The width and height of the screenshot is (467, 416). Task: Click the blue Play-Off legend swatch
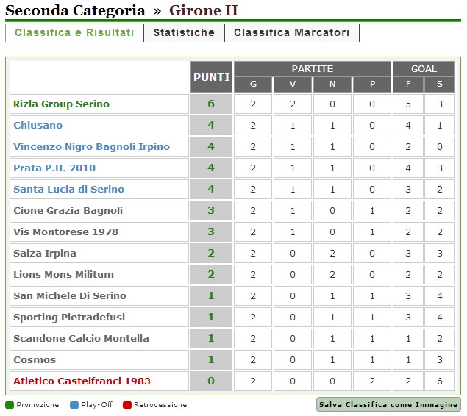pyautogui.click(x=74, y=405)
